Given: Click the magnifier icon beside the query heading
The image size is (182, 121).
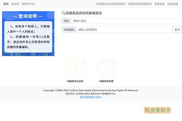Looking at the screenshot, I should [x=63, y=13].
